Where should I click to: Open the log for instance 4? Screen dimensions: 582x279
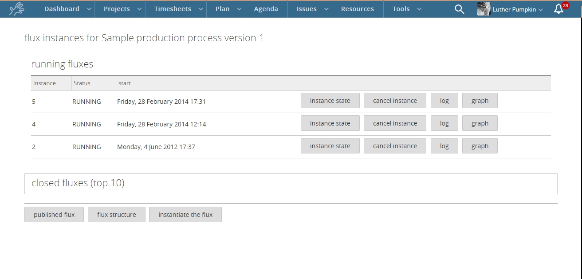click(x=444, y=123)
